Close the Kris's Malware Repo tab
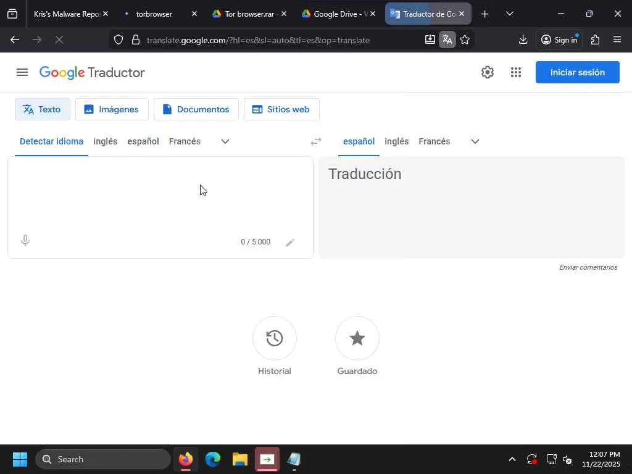632x474 pixels. [105, 14]
